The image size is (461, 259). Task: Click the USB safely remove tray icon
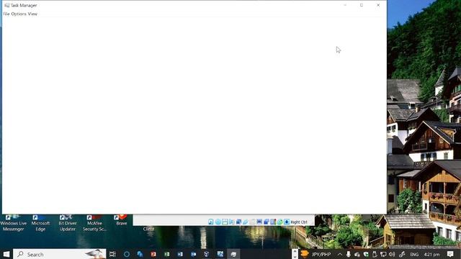click(375, 254)
